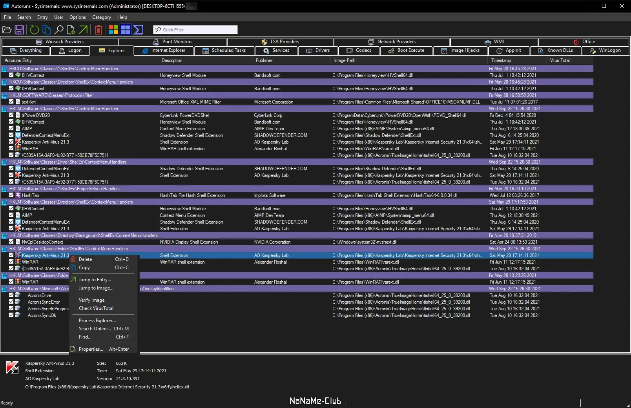Click the red Delete trash icon
The width and height of the screenshot is (631, 408).
[x=99, y=30]
